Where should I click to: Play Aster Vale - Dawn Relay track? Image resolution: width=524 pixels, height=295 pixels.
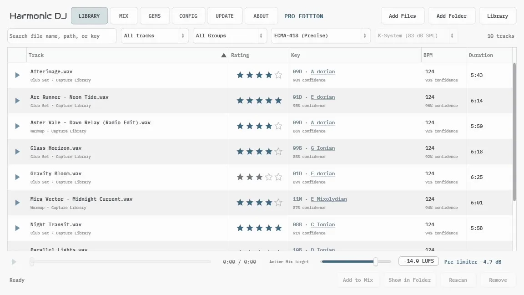pos(17,126)
